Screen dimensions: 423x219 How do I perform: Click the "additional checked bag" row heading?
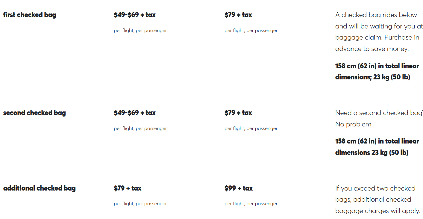point(40,188)
